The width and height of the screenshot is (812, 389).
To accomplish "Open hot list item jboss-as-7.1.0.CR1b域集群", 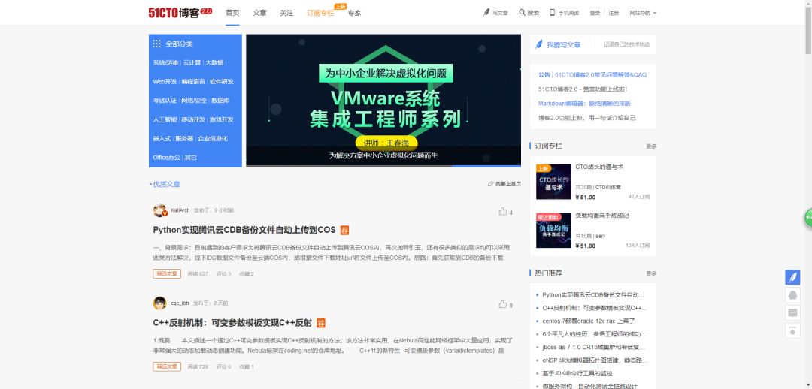I will [x=594, y=347].
